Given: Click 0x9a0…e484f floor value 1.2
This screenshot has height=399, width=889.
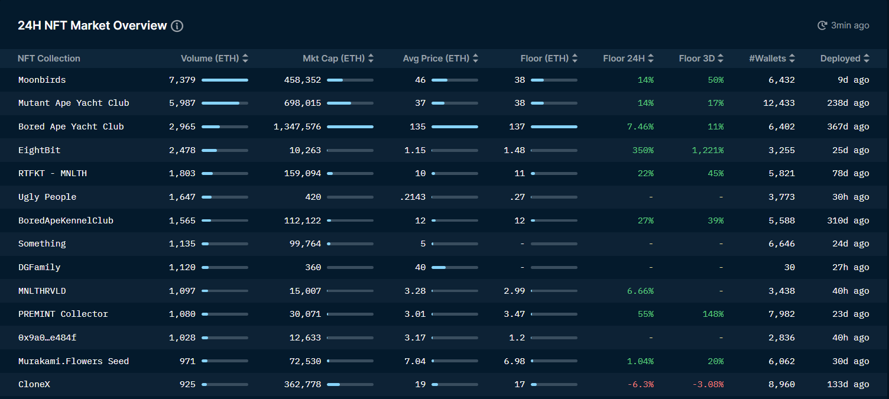Looking at the screenshot, I should [x=517, y=338].
